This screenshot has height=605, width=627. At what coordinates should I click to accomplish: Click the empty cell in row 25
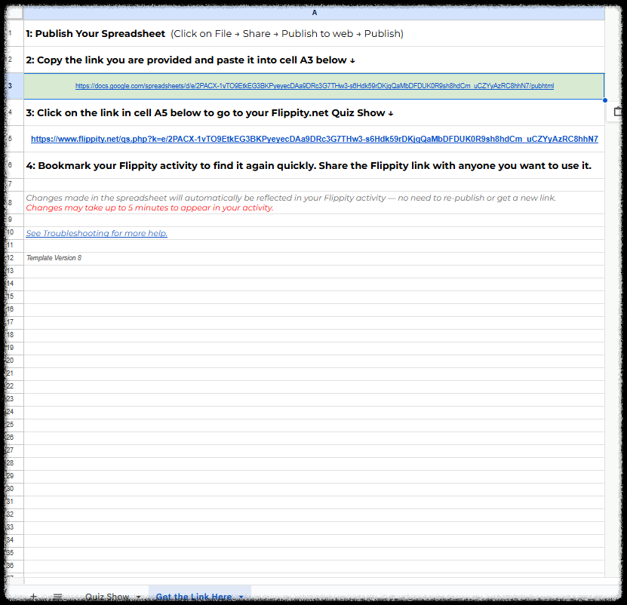[315, 425]
